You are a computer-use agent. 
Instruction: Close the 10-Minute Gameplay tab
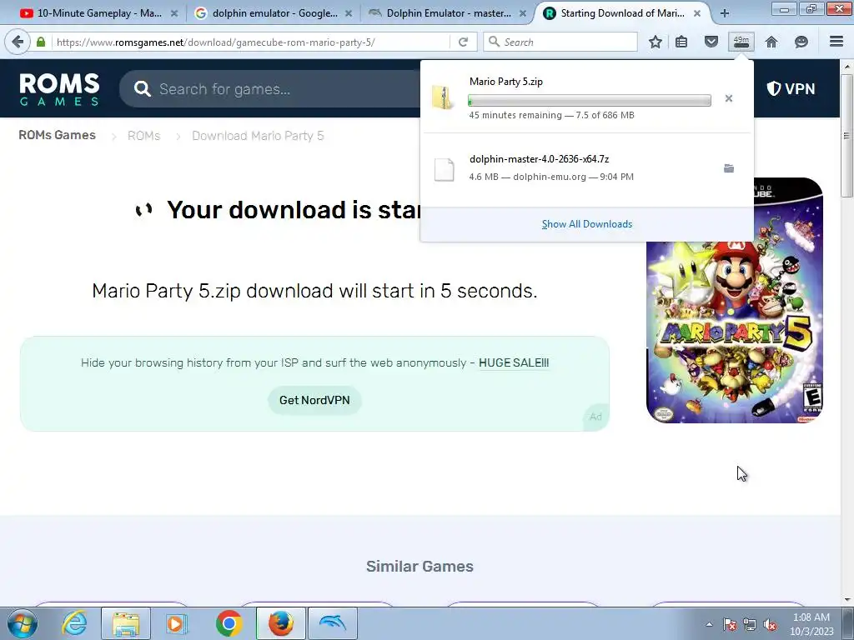tap(174, 13)
